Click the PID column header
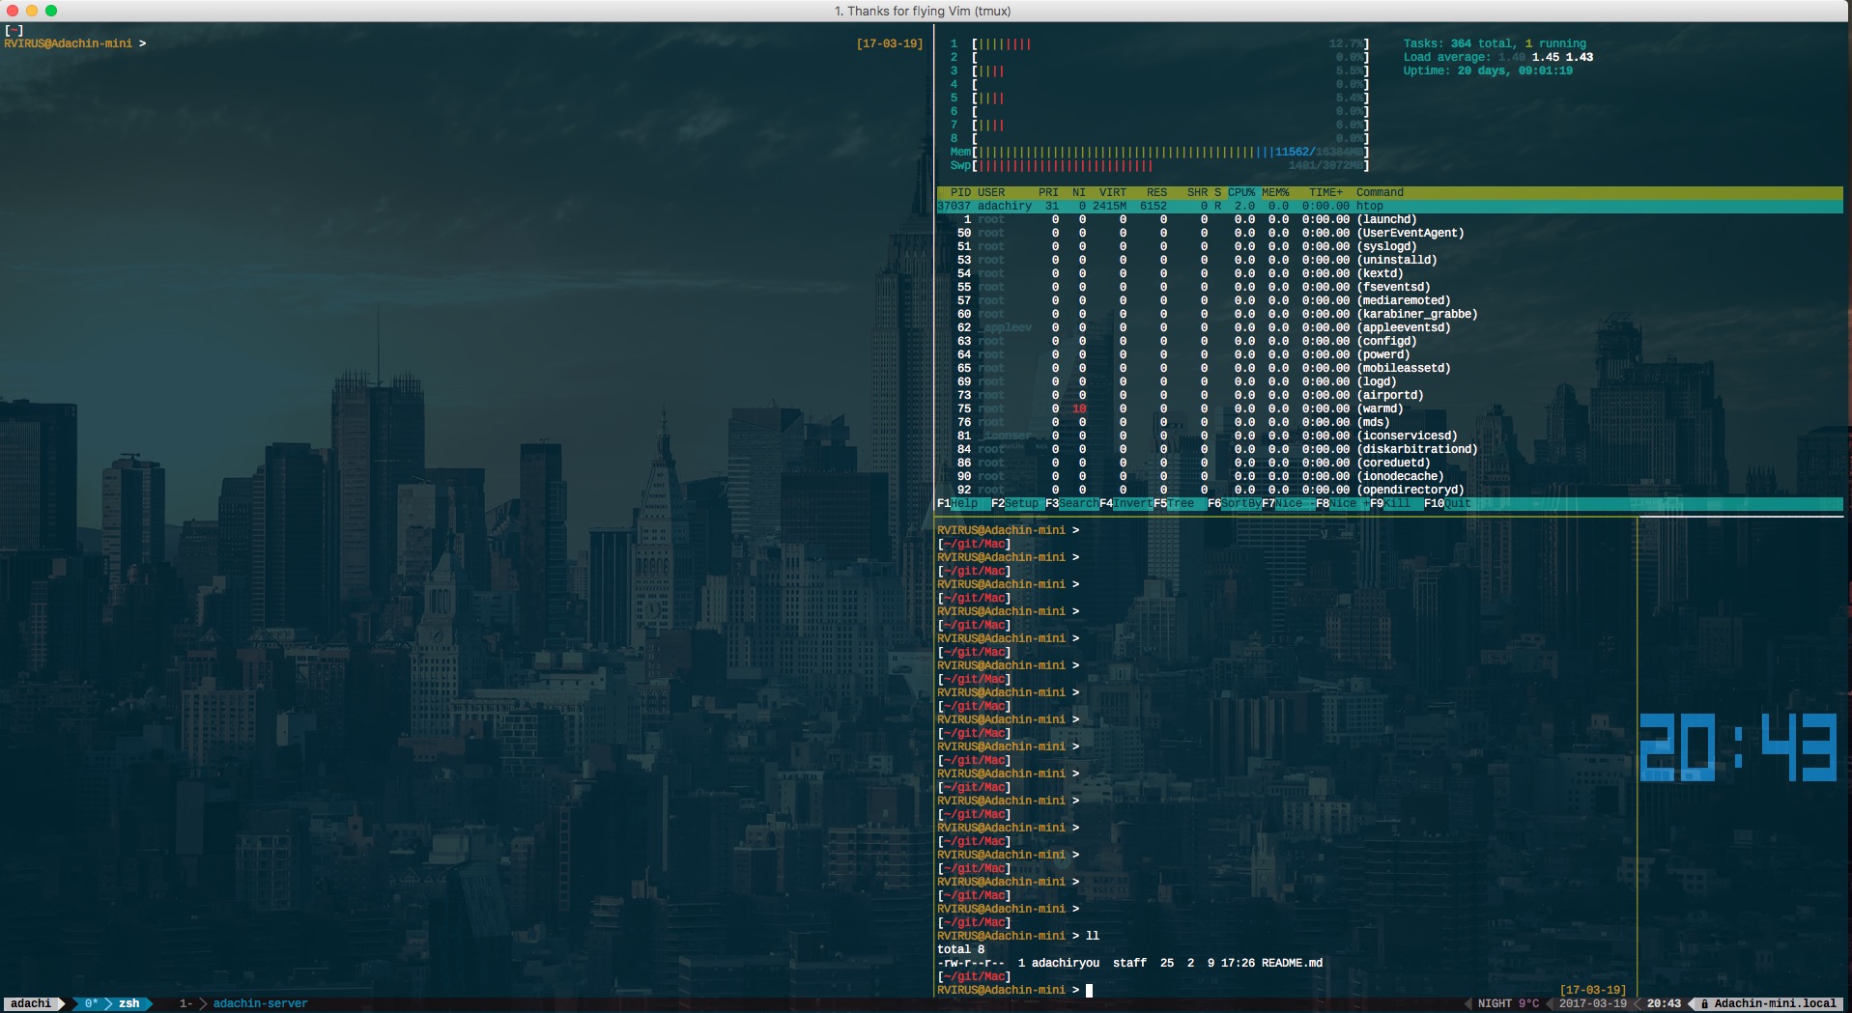 (960, 193)
